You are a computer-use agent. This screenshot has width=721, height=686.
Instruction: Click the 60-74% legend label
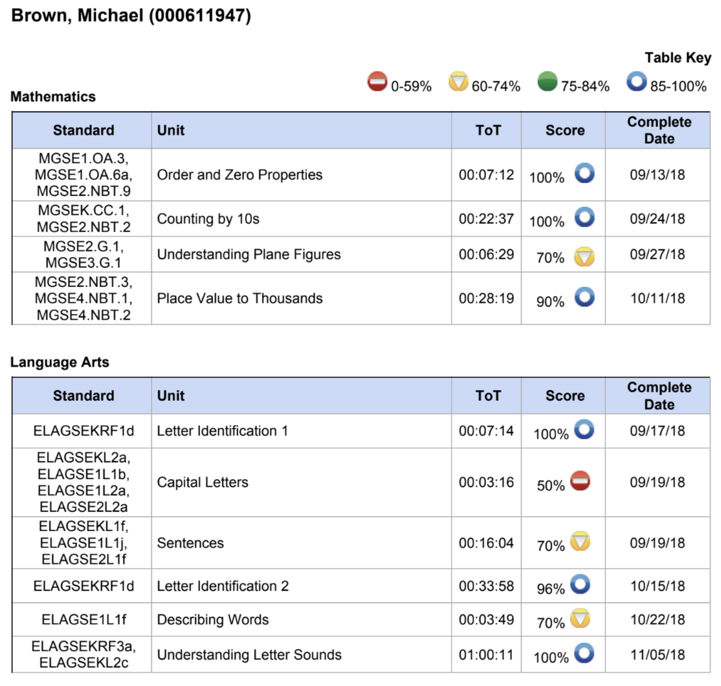496,86
